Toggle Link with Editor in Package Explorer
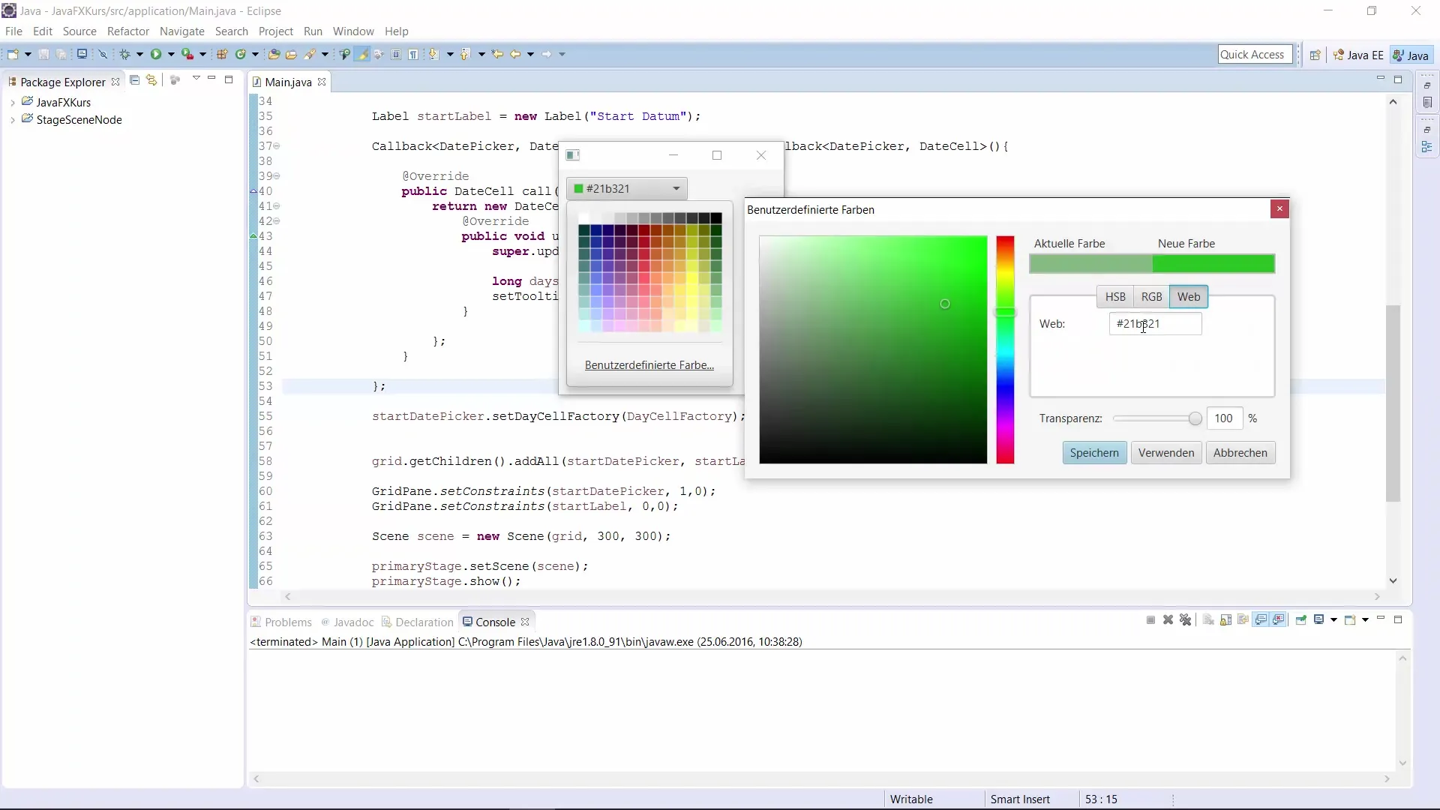The image size is (1440, 810). click(151, 79)
